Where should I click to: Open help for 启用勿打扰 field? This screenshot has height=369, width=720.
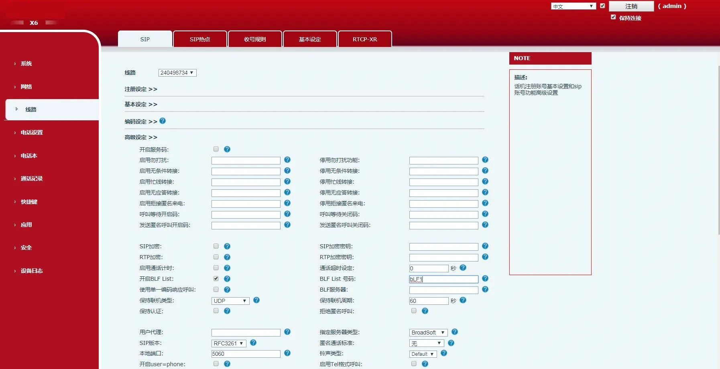coord(287,160)
